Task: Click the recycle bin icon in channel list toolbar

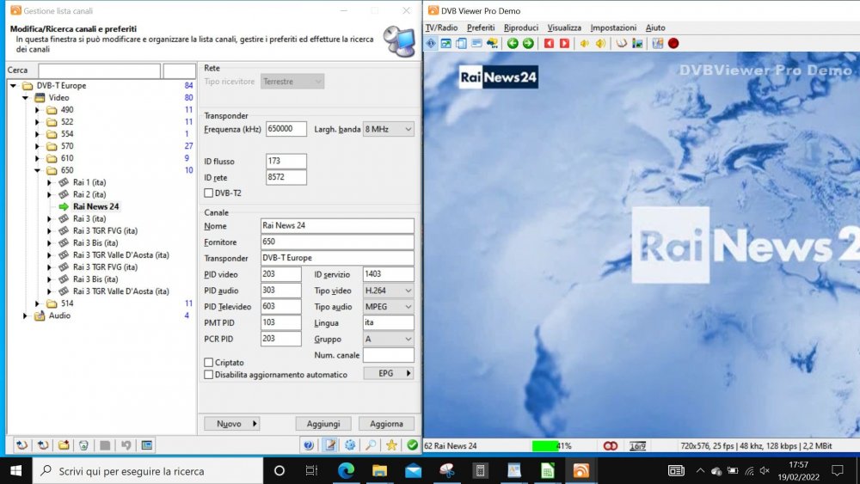Action: [84, 445]
